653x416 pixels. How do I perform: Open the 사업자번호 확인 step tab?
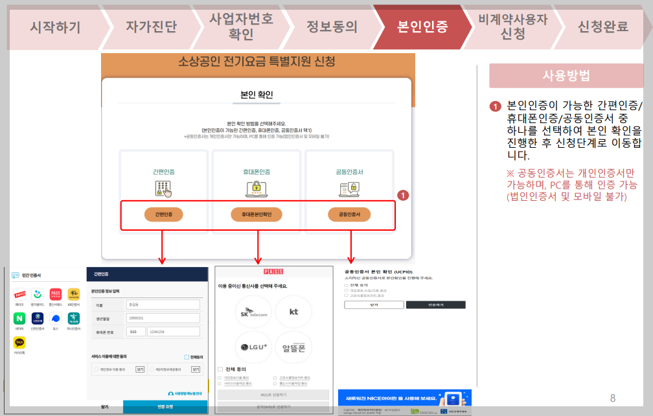241,26
